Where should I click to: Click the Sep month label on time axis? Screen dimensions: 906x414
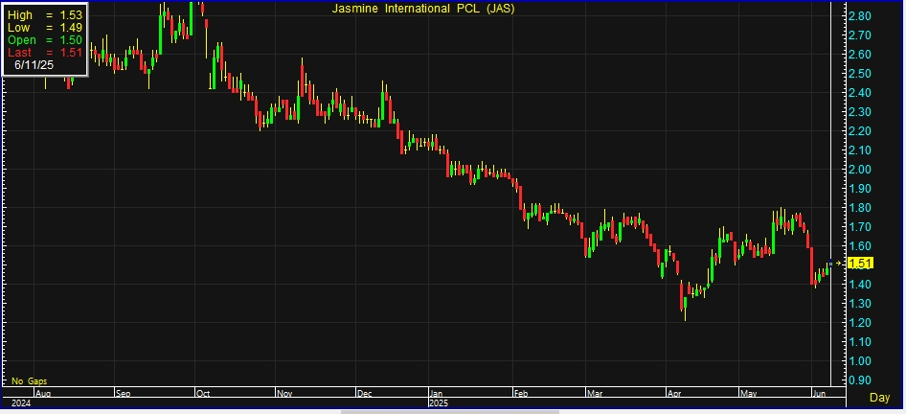124,394
